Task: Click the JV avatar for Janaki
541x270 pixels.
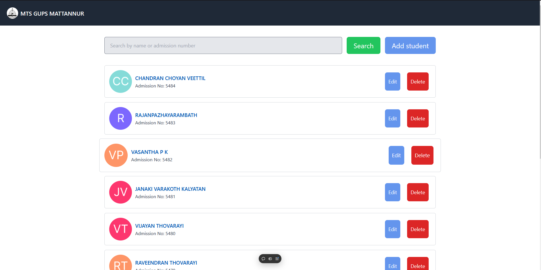Action: click(121, 192)
